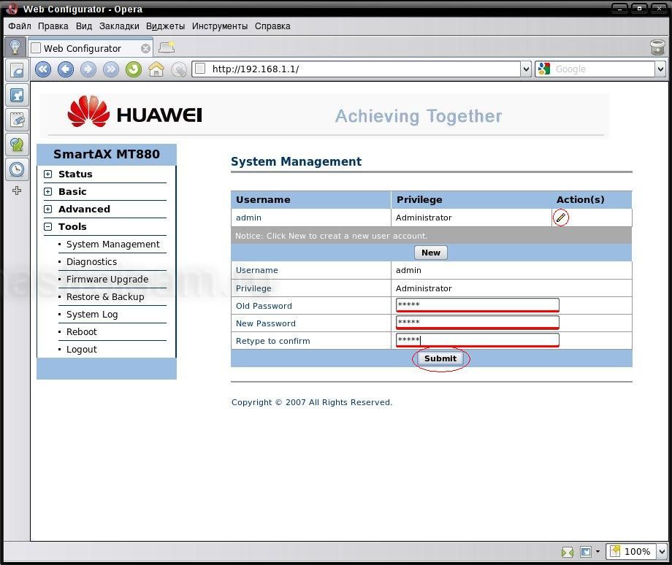The image size is (672, 565).
Task: Open the History clock panel icon
Action: [x=17, y=169]
